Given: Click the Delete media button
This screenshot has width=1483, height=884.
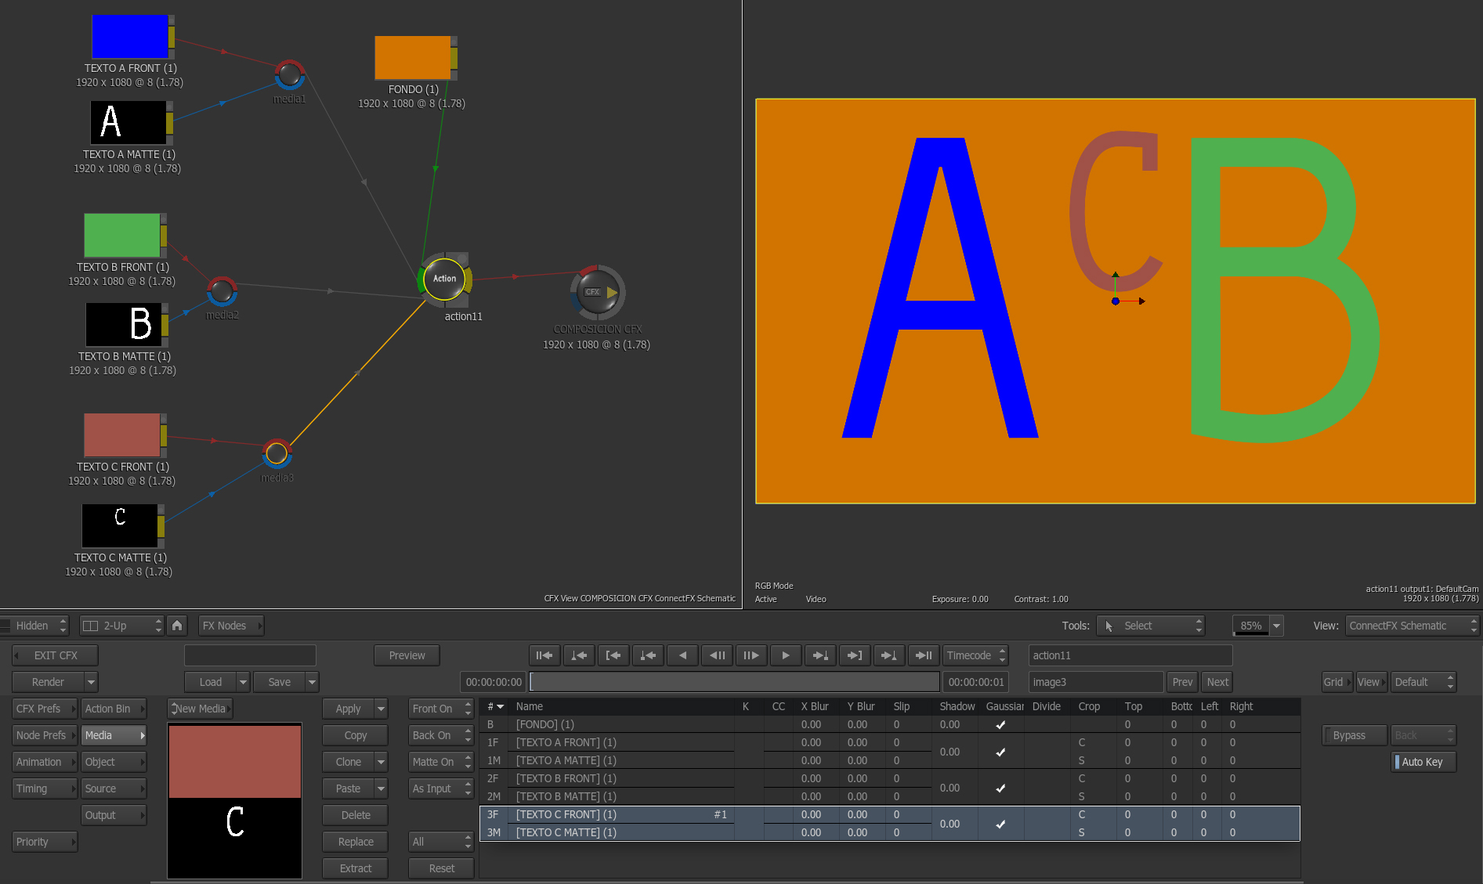Looking at the screenshot, I should 355,815.
